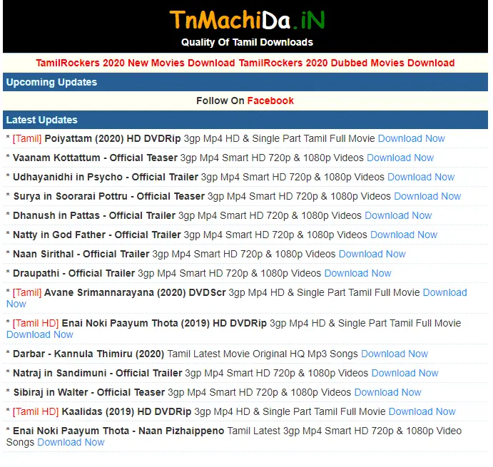The width and height of the screenshot is (493, 467).
Task: Click Download Now for Natraj in Sandimuni Trailer
Action: click(405, 373)
